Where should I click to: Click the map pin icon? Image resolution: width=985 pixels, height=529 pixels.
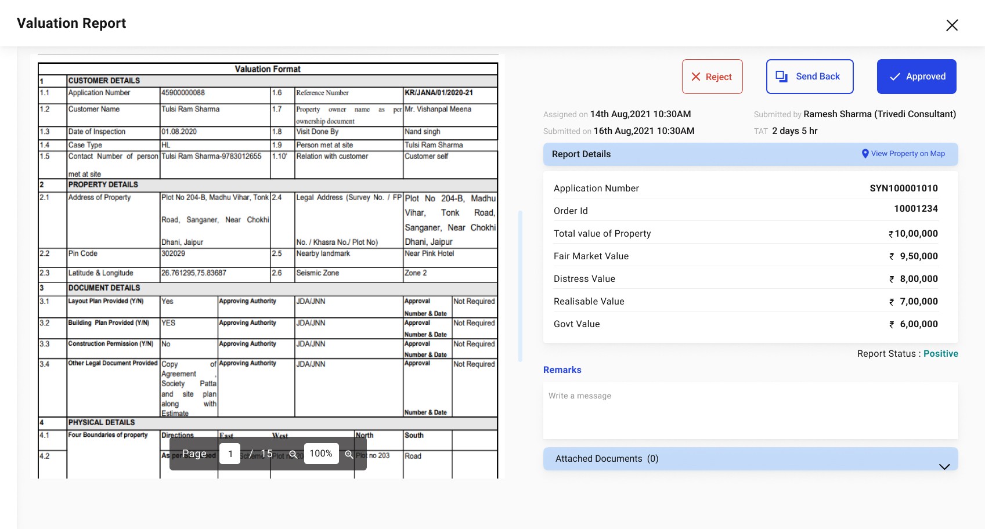tap(865, 154)
